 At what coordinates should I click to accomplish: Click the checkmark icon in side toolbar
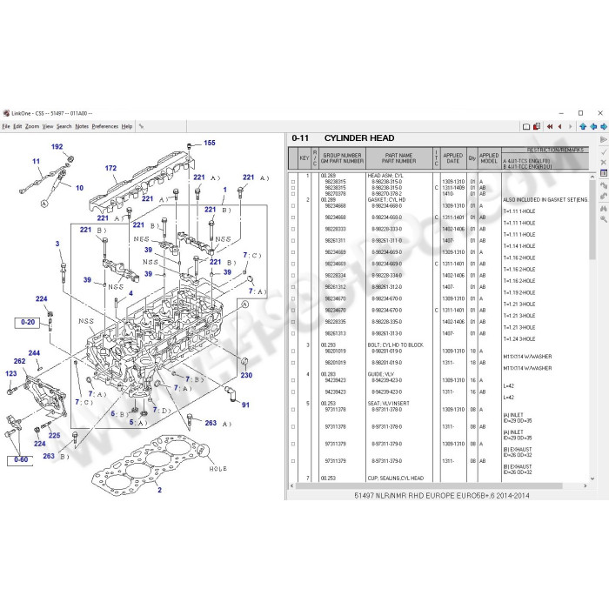[x=604, y=152]
